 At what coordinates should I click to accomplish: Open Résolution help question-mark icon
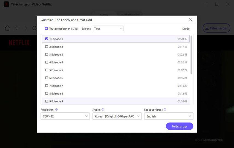pyautogui.click(x=56, y=110)
